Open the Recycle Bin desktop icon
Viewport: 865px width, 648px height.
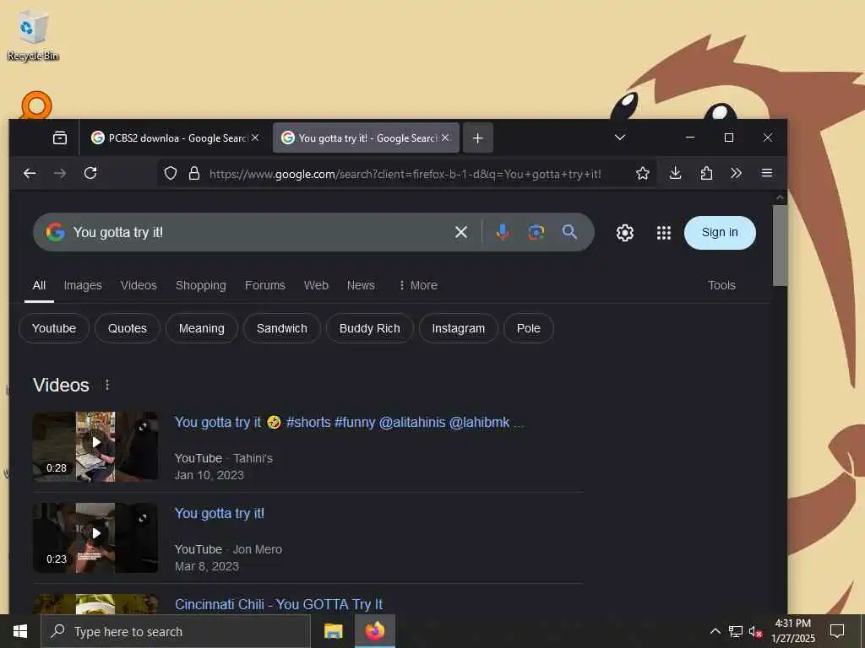pos(33,35)
